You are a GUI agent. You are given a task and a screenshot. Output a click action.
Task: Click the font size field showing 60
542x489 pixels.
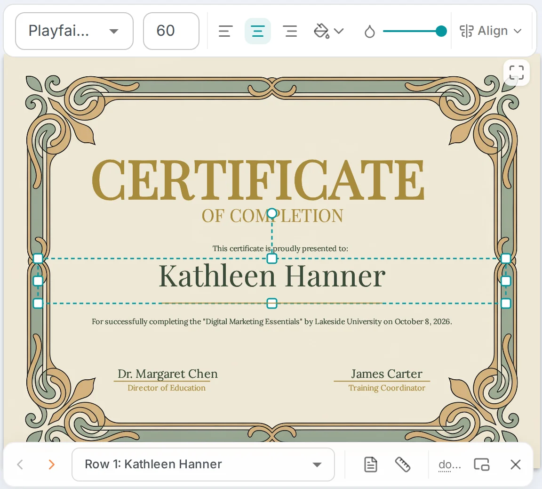pyautogui.click(x=171, y=31)
